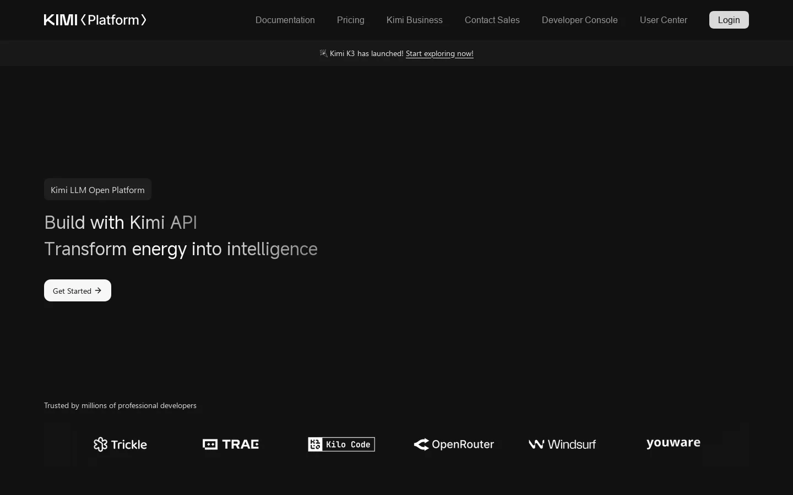Click the Kimi K3 has launched text

(x=367, y=53)
